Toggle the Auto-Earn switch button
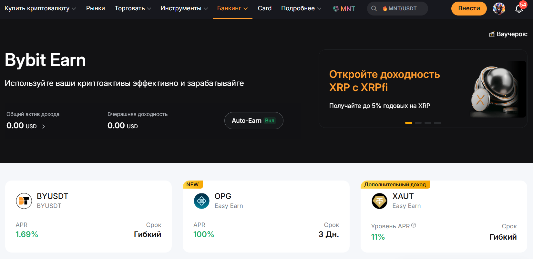 pos(254,120)
